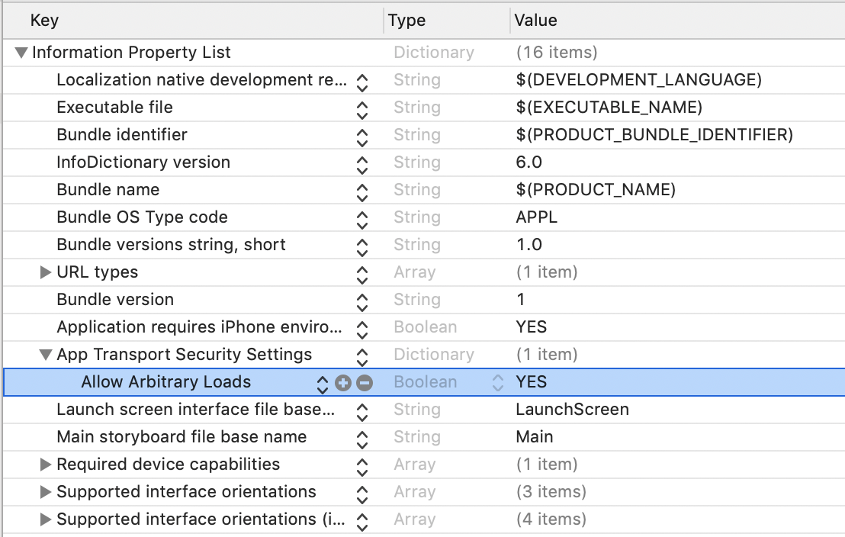The image size is (845, 537).
Task: Click the LaunchScreen value field
Action: coord(572,410)
